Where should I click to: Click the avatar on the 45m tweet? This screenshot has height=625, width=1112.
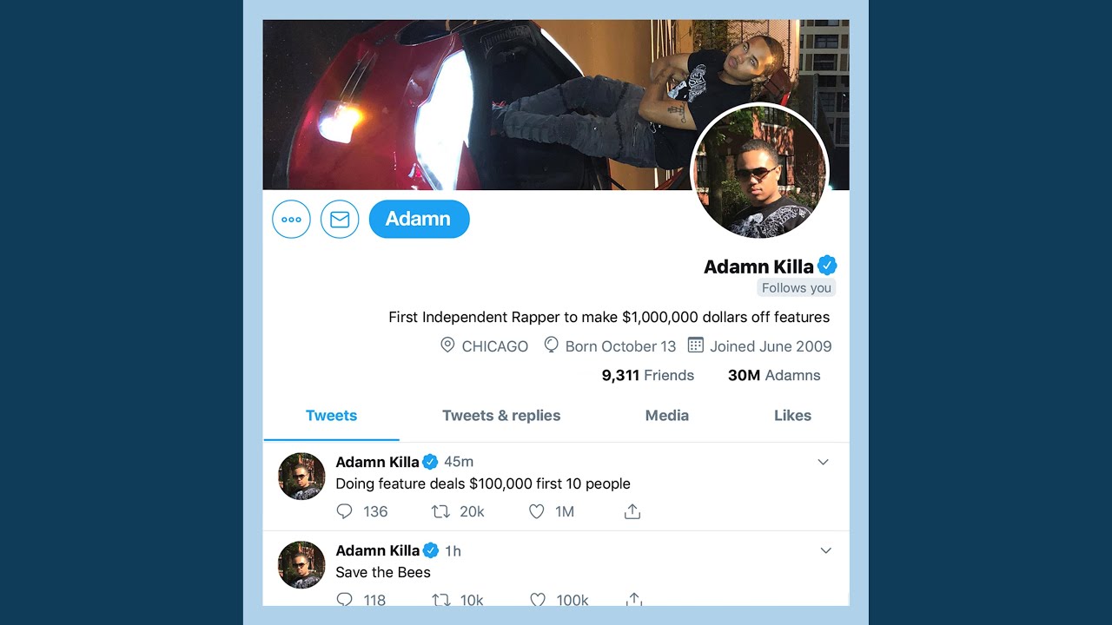301,476
